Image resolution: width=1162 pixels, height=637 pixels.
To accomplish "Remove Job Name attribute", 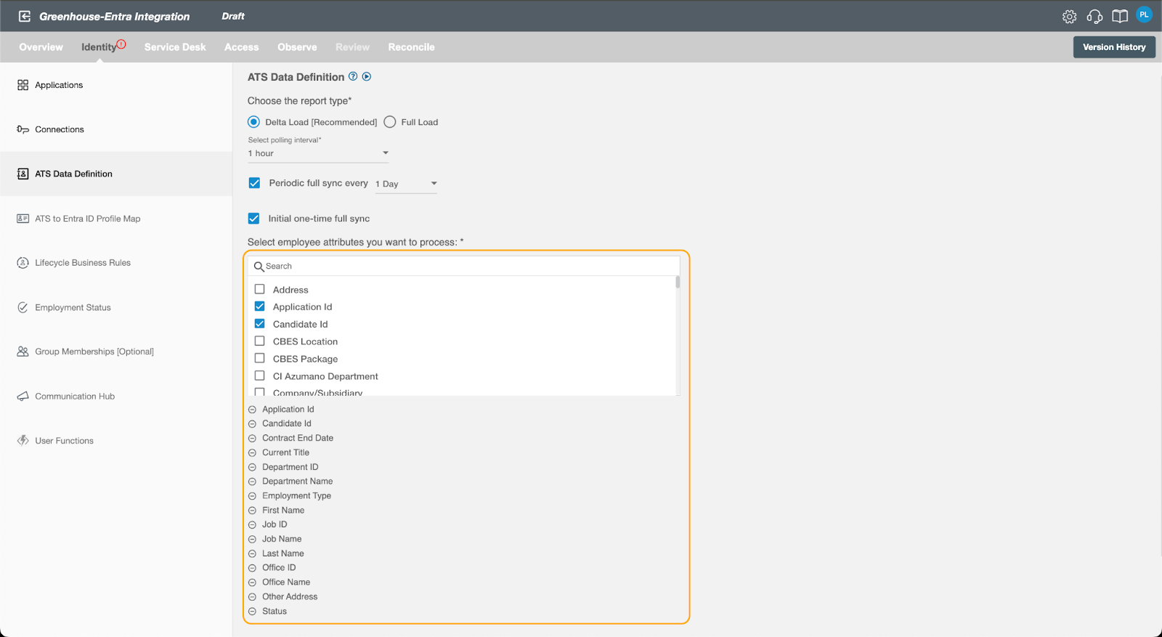I will (x=252, y=539).
